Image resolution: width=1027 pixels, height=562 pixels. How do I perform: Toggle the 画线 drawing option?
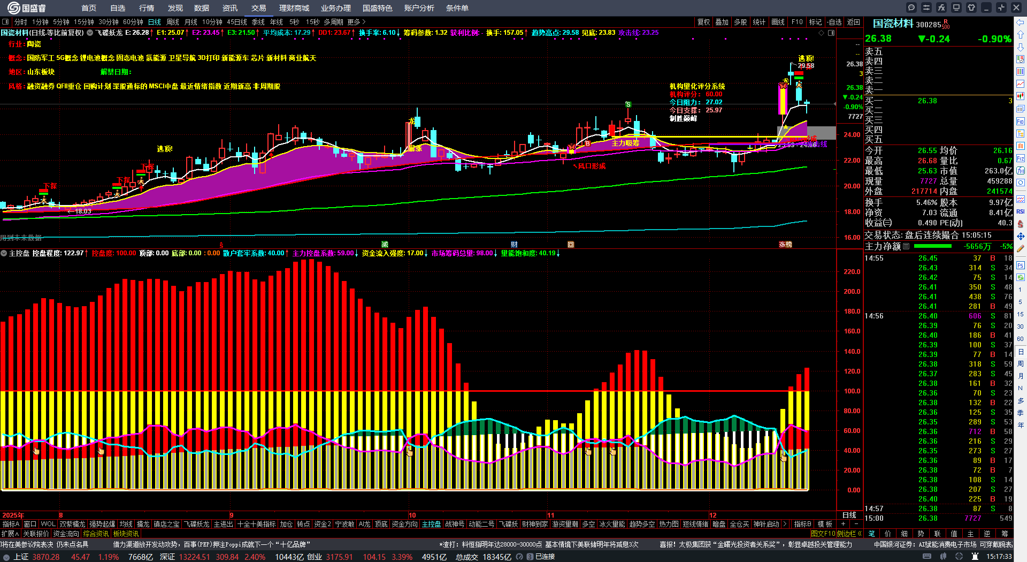pos(778,22)
